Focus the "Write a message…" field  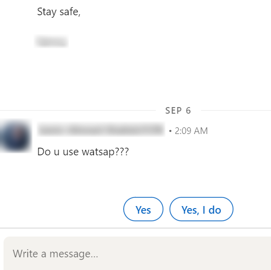tap(137, 253)
